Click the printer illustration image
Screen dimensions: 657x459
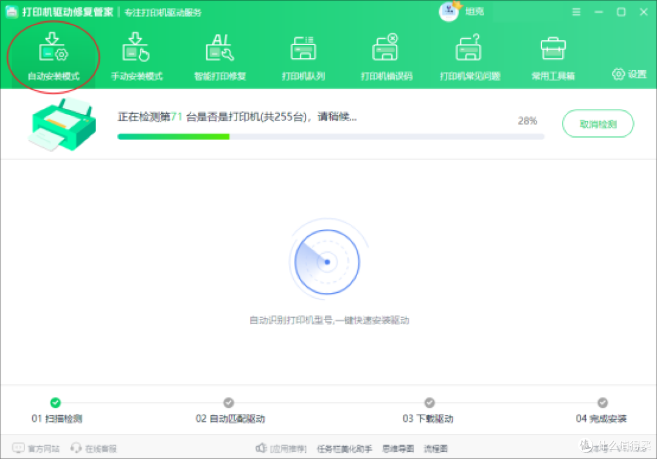[x=62, y=125]
